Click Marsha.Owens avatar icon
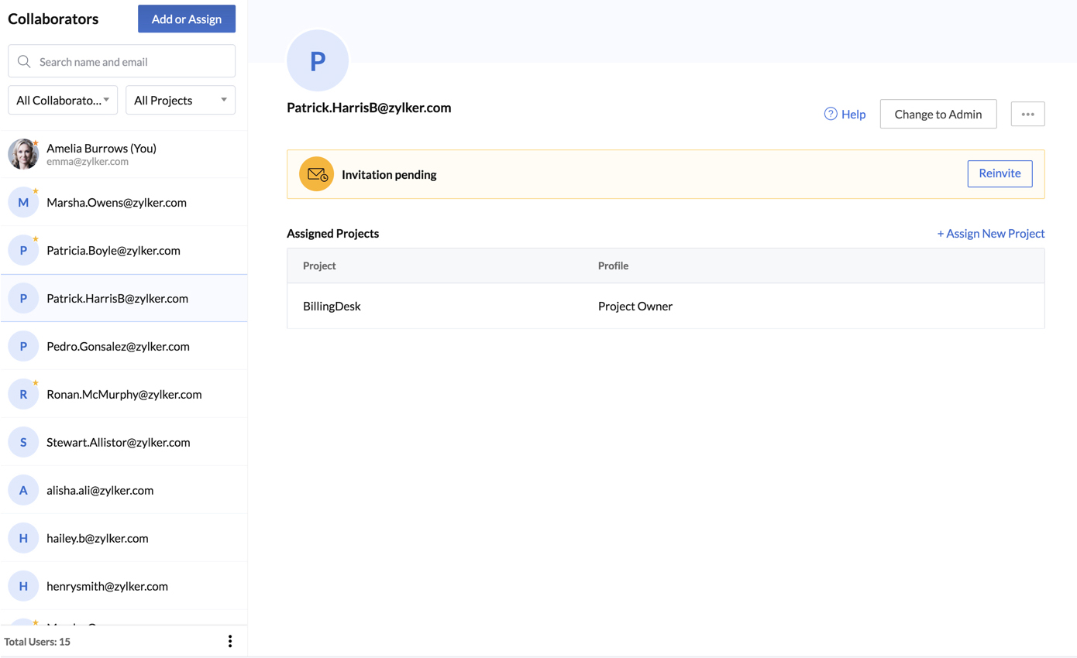 coord(23,202)
